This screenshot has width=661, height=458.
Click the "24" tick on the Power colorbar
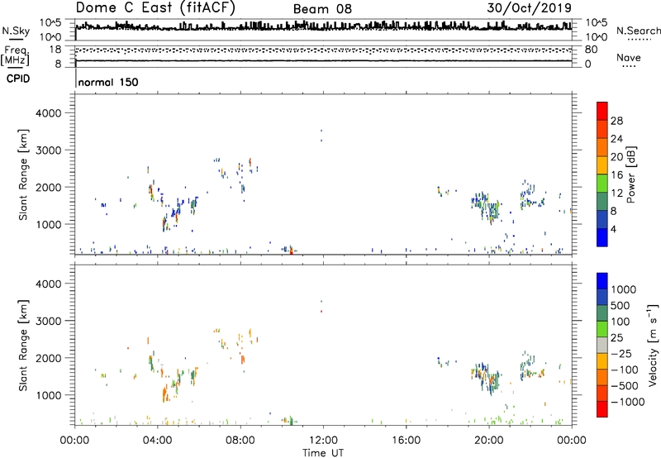pos(616,139)
